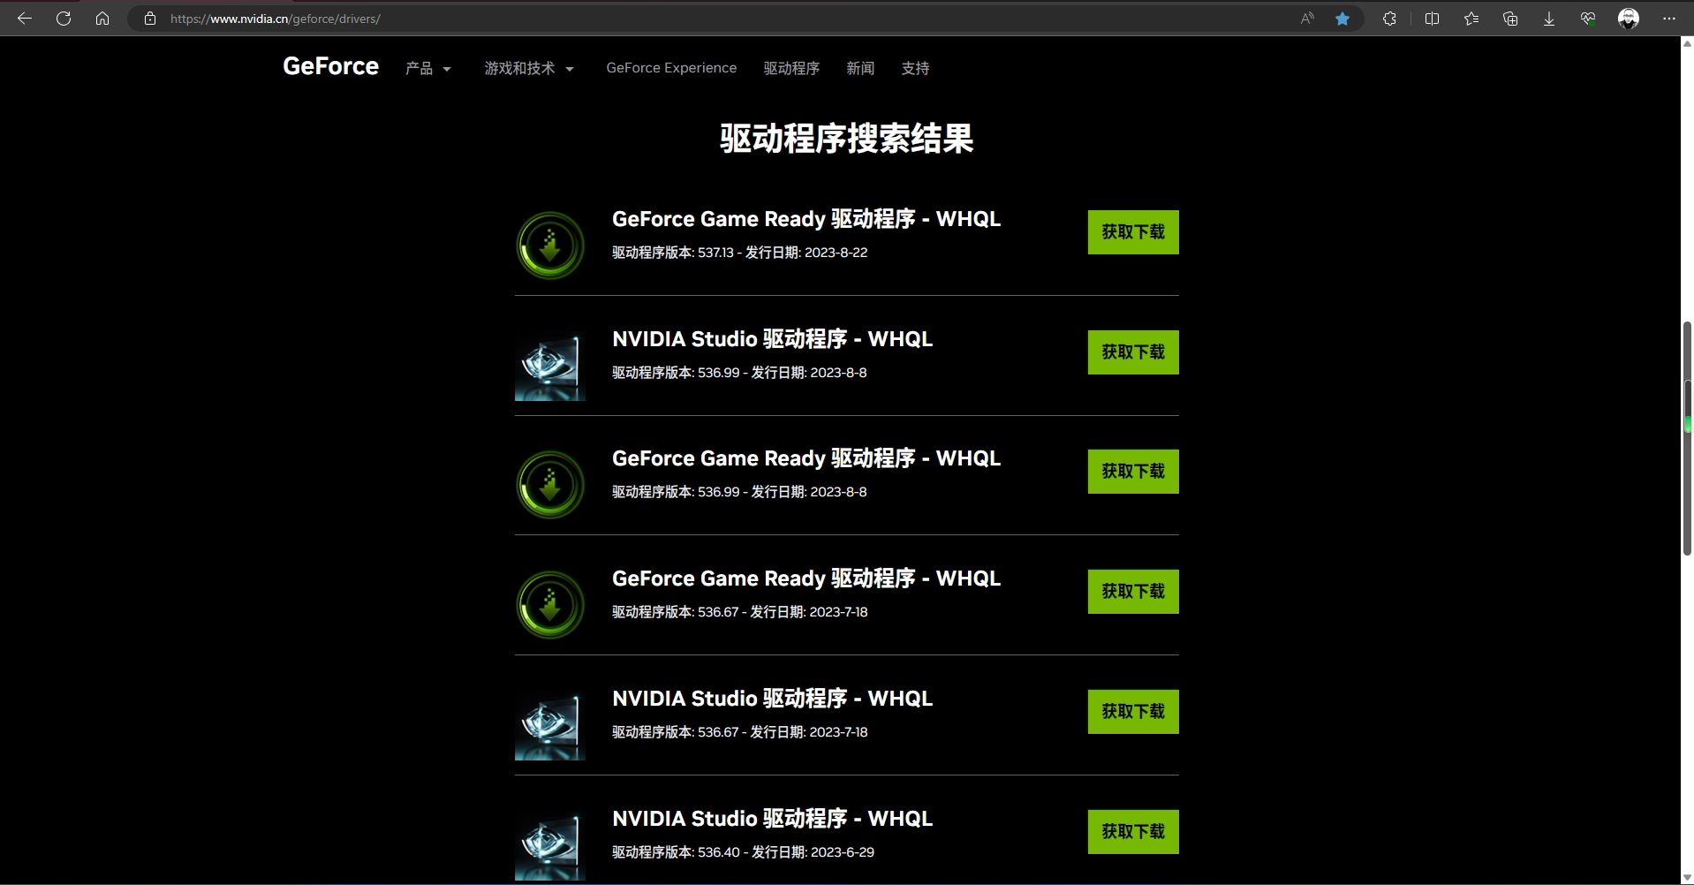Click the scrollbar up arrow
This screenshot has height=885, width=1694.
(x=1687, y=42)
